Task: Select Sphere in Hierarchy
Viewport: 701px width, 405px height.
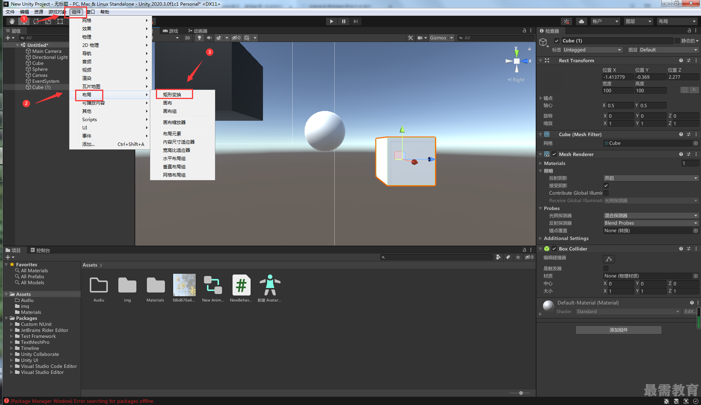Action: pyautogui.click(x=40, y=69)
